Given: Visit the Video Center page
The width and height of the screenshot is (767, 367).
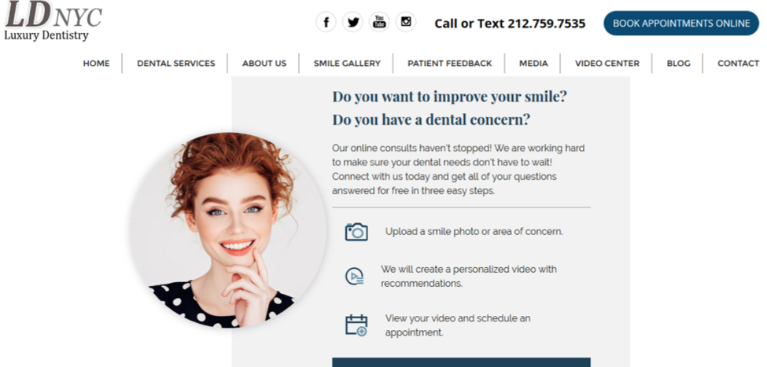Looking at the screenshot, I should click(x=607, y=64).
